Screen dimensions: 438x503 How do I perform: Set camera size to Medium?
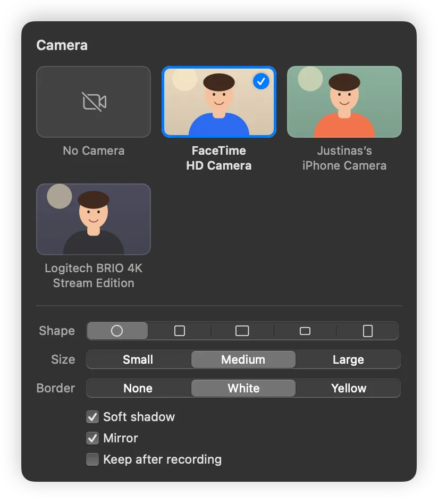pos(243,359)
